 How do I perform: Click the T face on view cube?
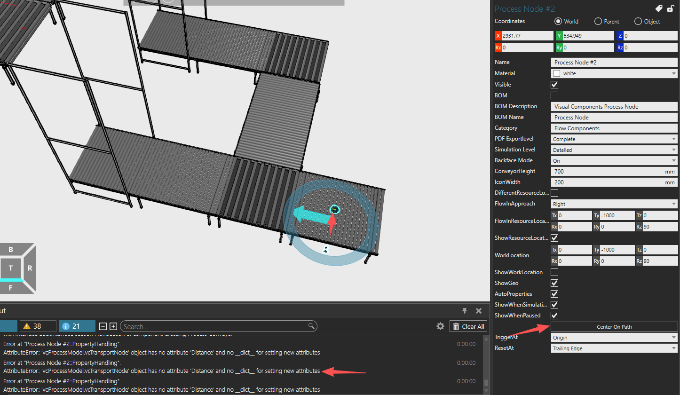click(10, 268)
